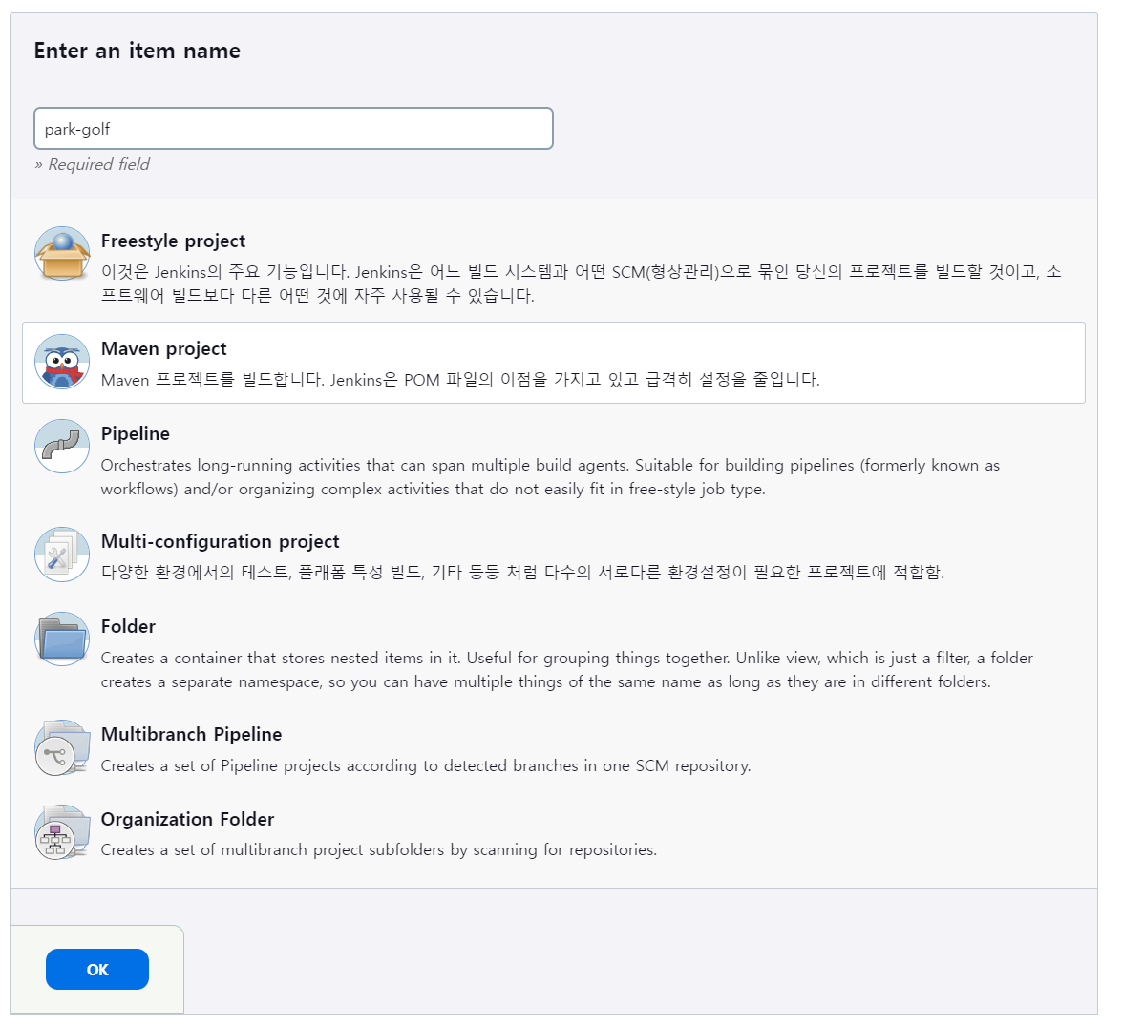This screenshot has height=1026, width=1144.
Task: Click the Maven project POM description text
Action: (460, 380)
